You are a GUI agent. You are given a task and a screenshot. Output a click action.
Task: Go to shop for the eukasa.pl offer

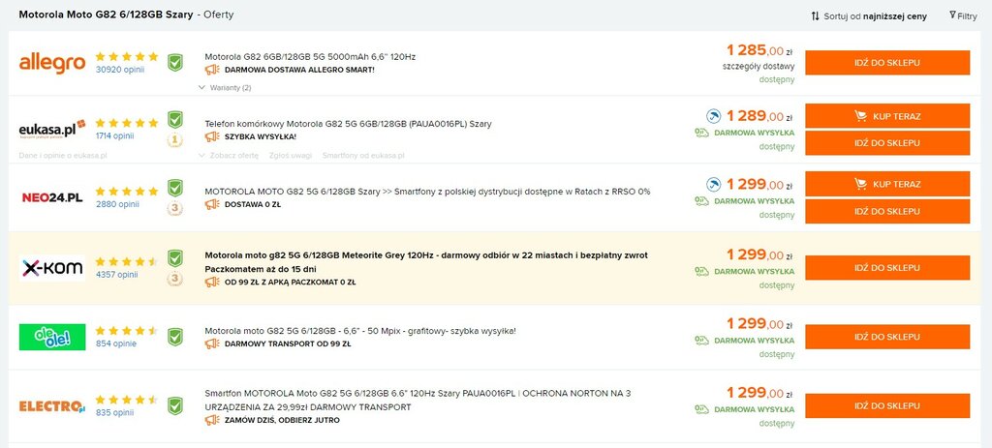click(887, 143)
